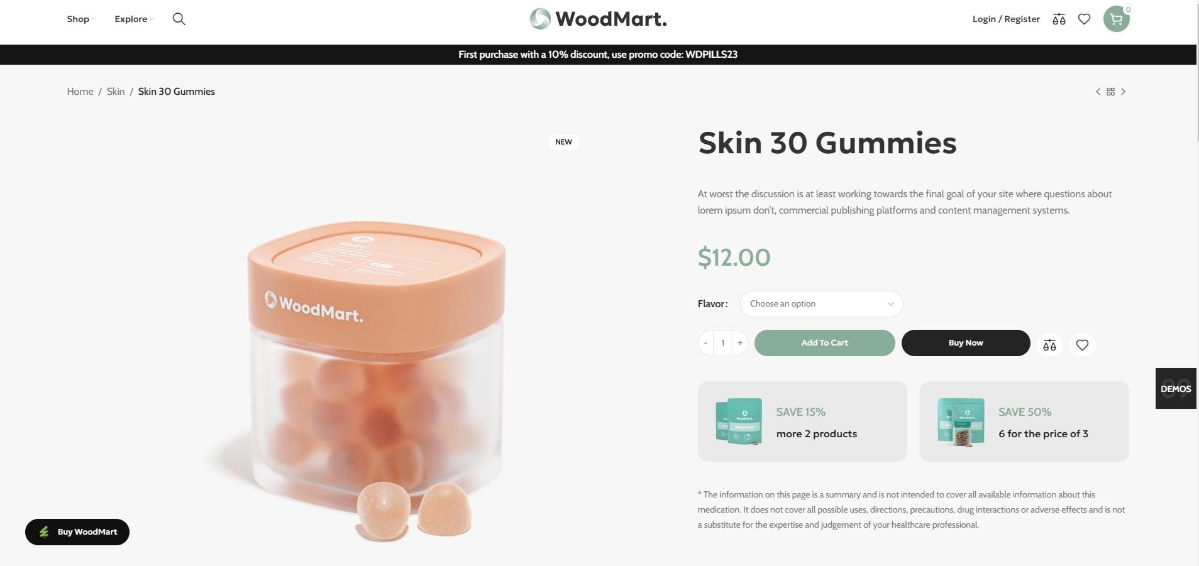Add product to wishlist heart beside Buy Now
1199x566 pixels.
click(1082, 345)
